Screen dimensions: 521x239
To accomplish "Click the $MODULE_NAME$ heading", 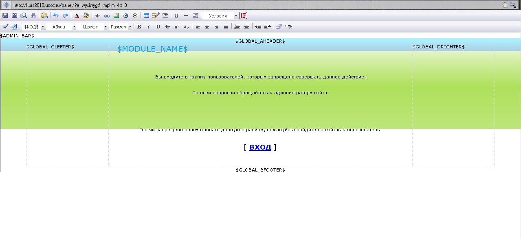I will click(x=152, y=49).
